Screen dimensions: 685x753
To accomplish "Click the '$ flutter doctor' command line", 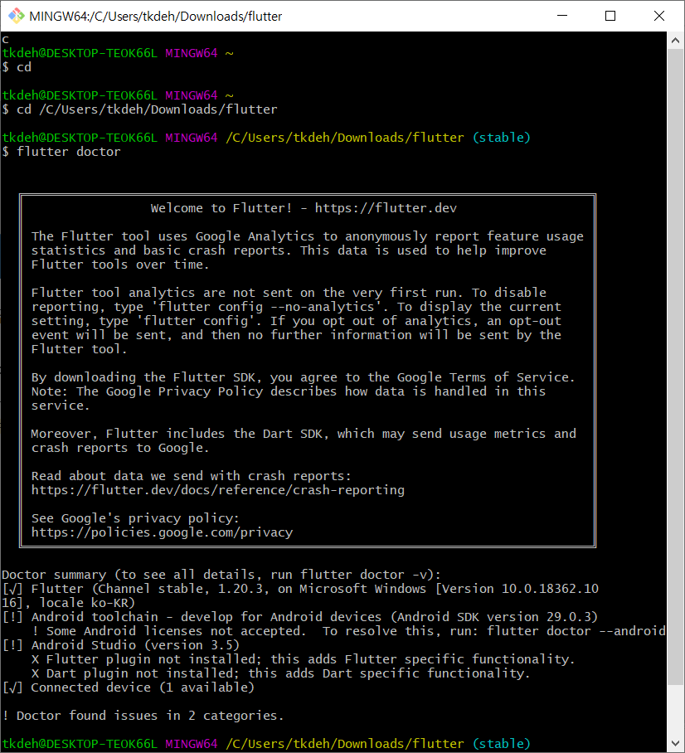I will [x=61, y=152].
